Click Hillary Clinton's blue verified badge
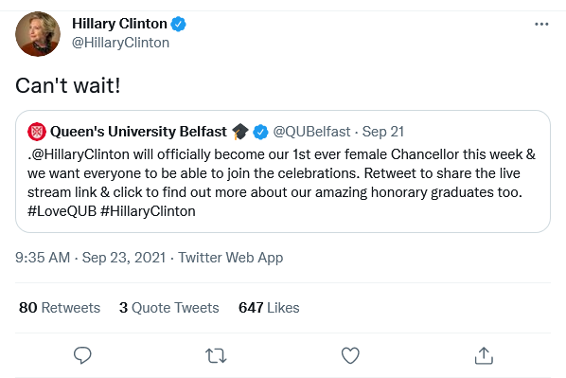The width and height of the screenshot is (566, 378). [178, 24]
